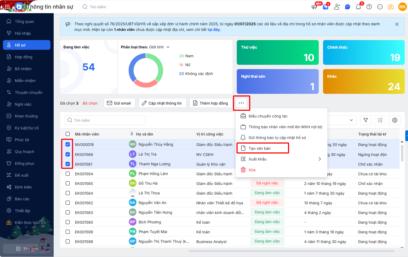Tick checkbox for employee EK001594
Viewport: 408px width, 257px height.
pos(68,174)
